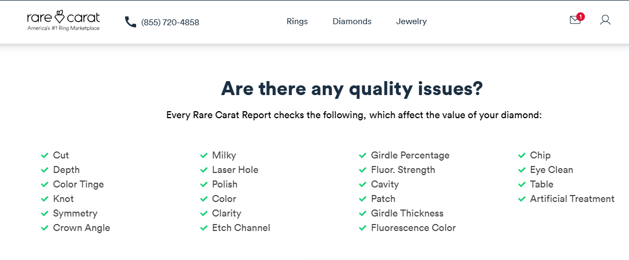Click the Laser Hole item
Screen dimensions: 629x260
point(235,170)
